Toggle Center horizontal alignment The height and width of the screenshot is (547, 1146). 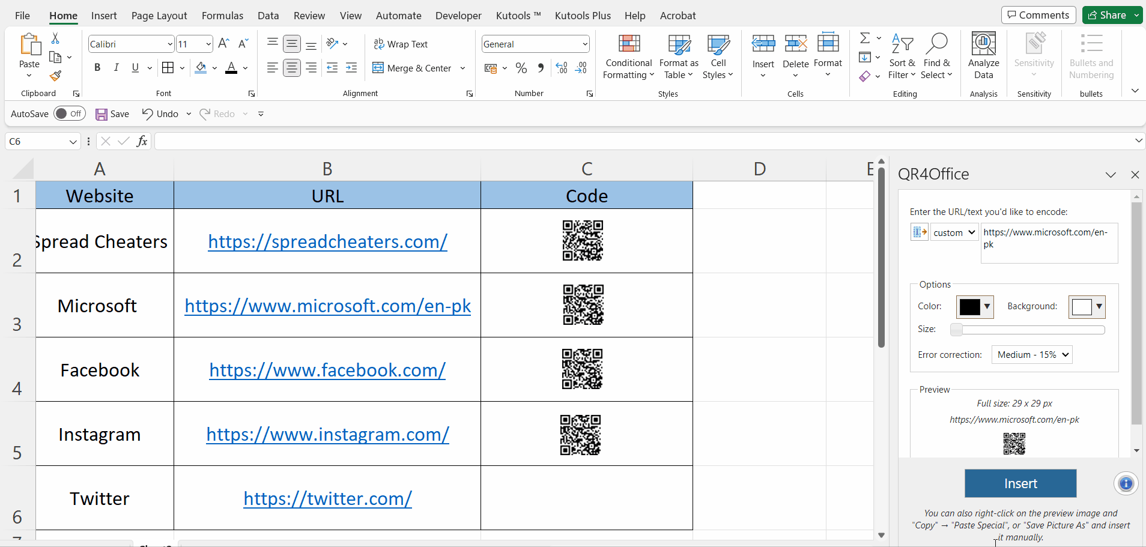pyautogui.click(x=292, y=68)
